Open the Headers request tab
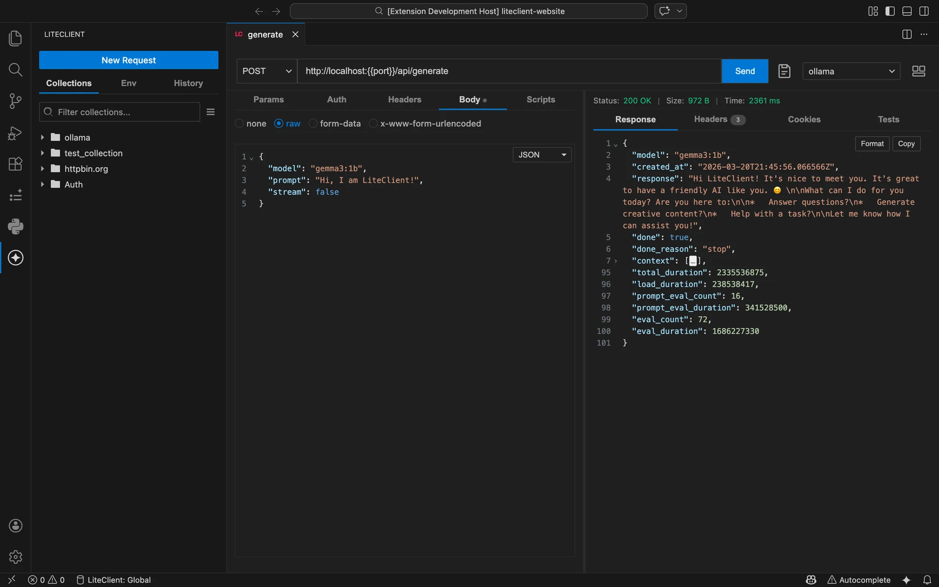Viewport: 939px width, 587px height. tap(404, 99)
